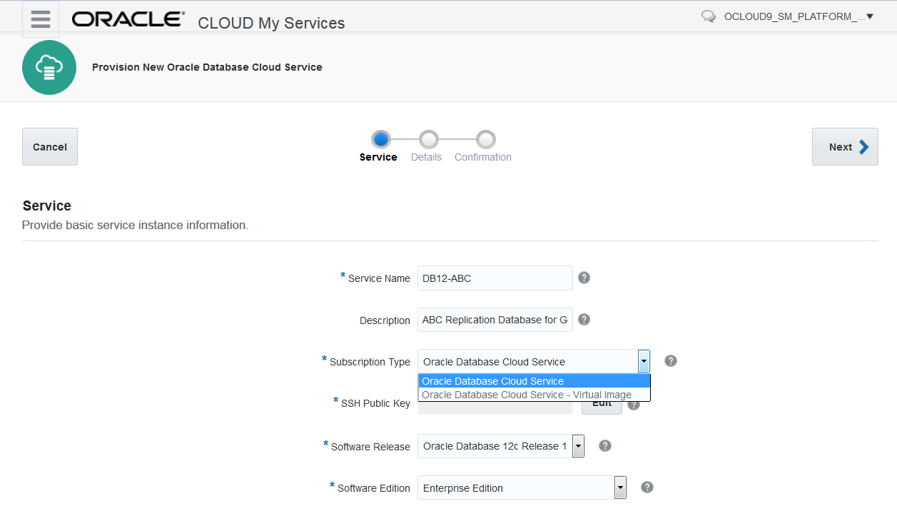
Task: Click the Cancel button
Action: (50, 147)
